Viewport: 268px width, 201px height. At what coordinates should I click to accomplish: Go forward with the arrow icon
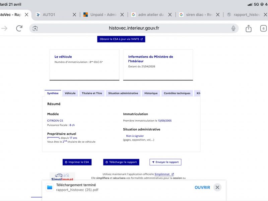[5, 28]
